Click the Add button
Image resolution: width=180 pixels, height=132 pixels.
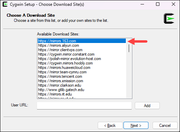[x=147, y=106]
